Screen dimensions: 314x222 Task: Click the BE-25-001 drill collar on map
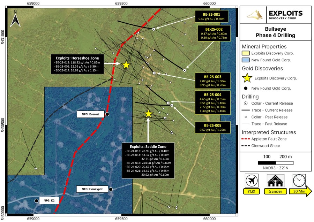[154, 29]
